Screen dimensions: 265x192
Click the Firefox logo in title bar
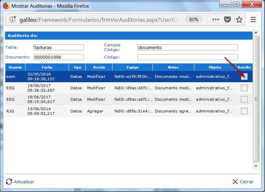point(6,6)
